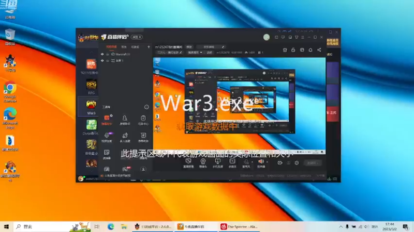Open the gift box icon in room toolbar
414x232 pixels.
pos(285,50)
